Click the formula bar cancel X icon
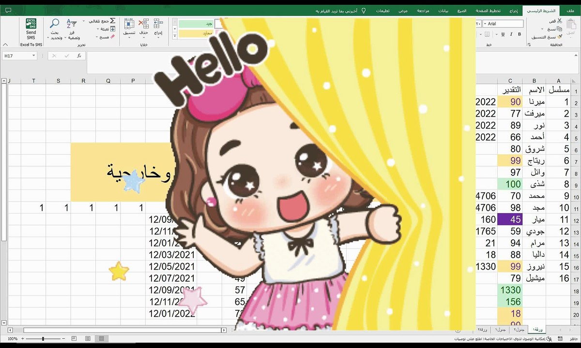 coord(54,56)
